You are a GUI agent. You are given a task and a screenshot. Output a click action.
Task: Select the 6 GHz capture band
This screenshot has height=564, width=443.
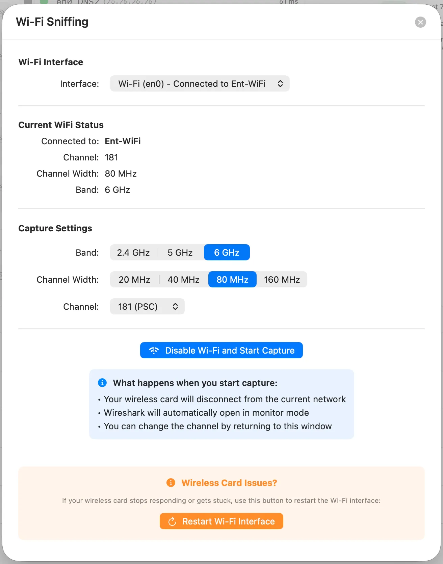[x=227, y=253]
